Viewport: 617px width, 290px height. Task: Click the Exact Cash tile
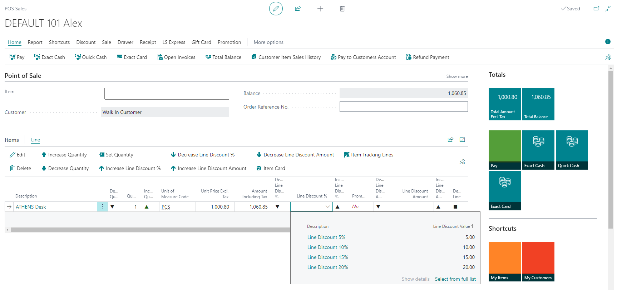coord(538,150)
